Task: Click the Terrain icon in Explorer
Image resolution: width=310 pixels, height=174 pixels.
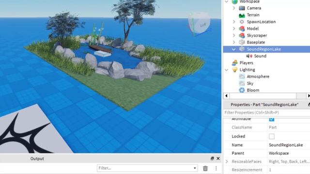Action: [242, 15]
